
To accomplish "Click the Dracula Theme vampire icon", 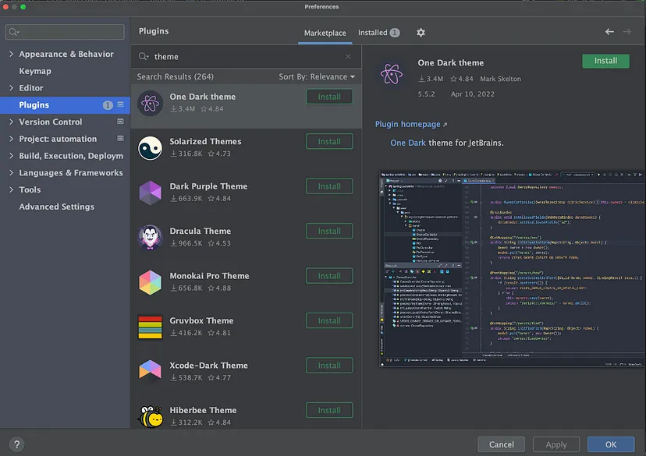I will coord(150,238).
